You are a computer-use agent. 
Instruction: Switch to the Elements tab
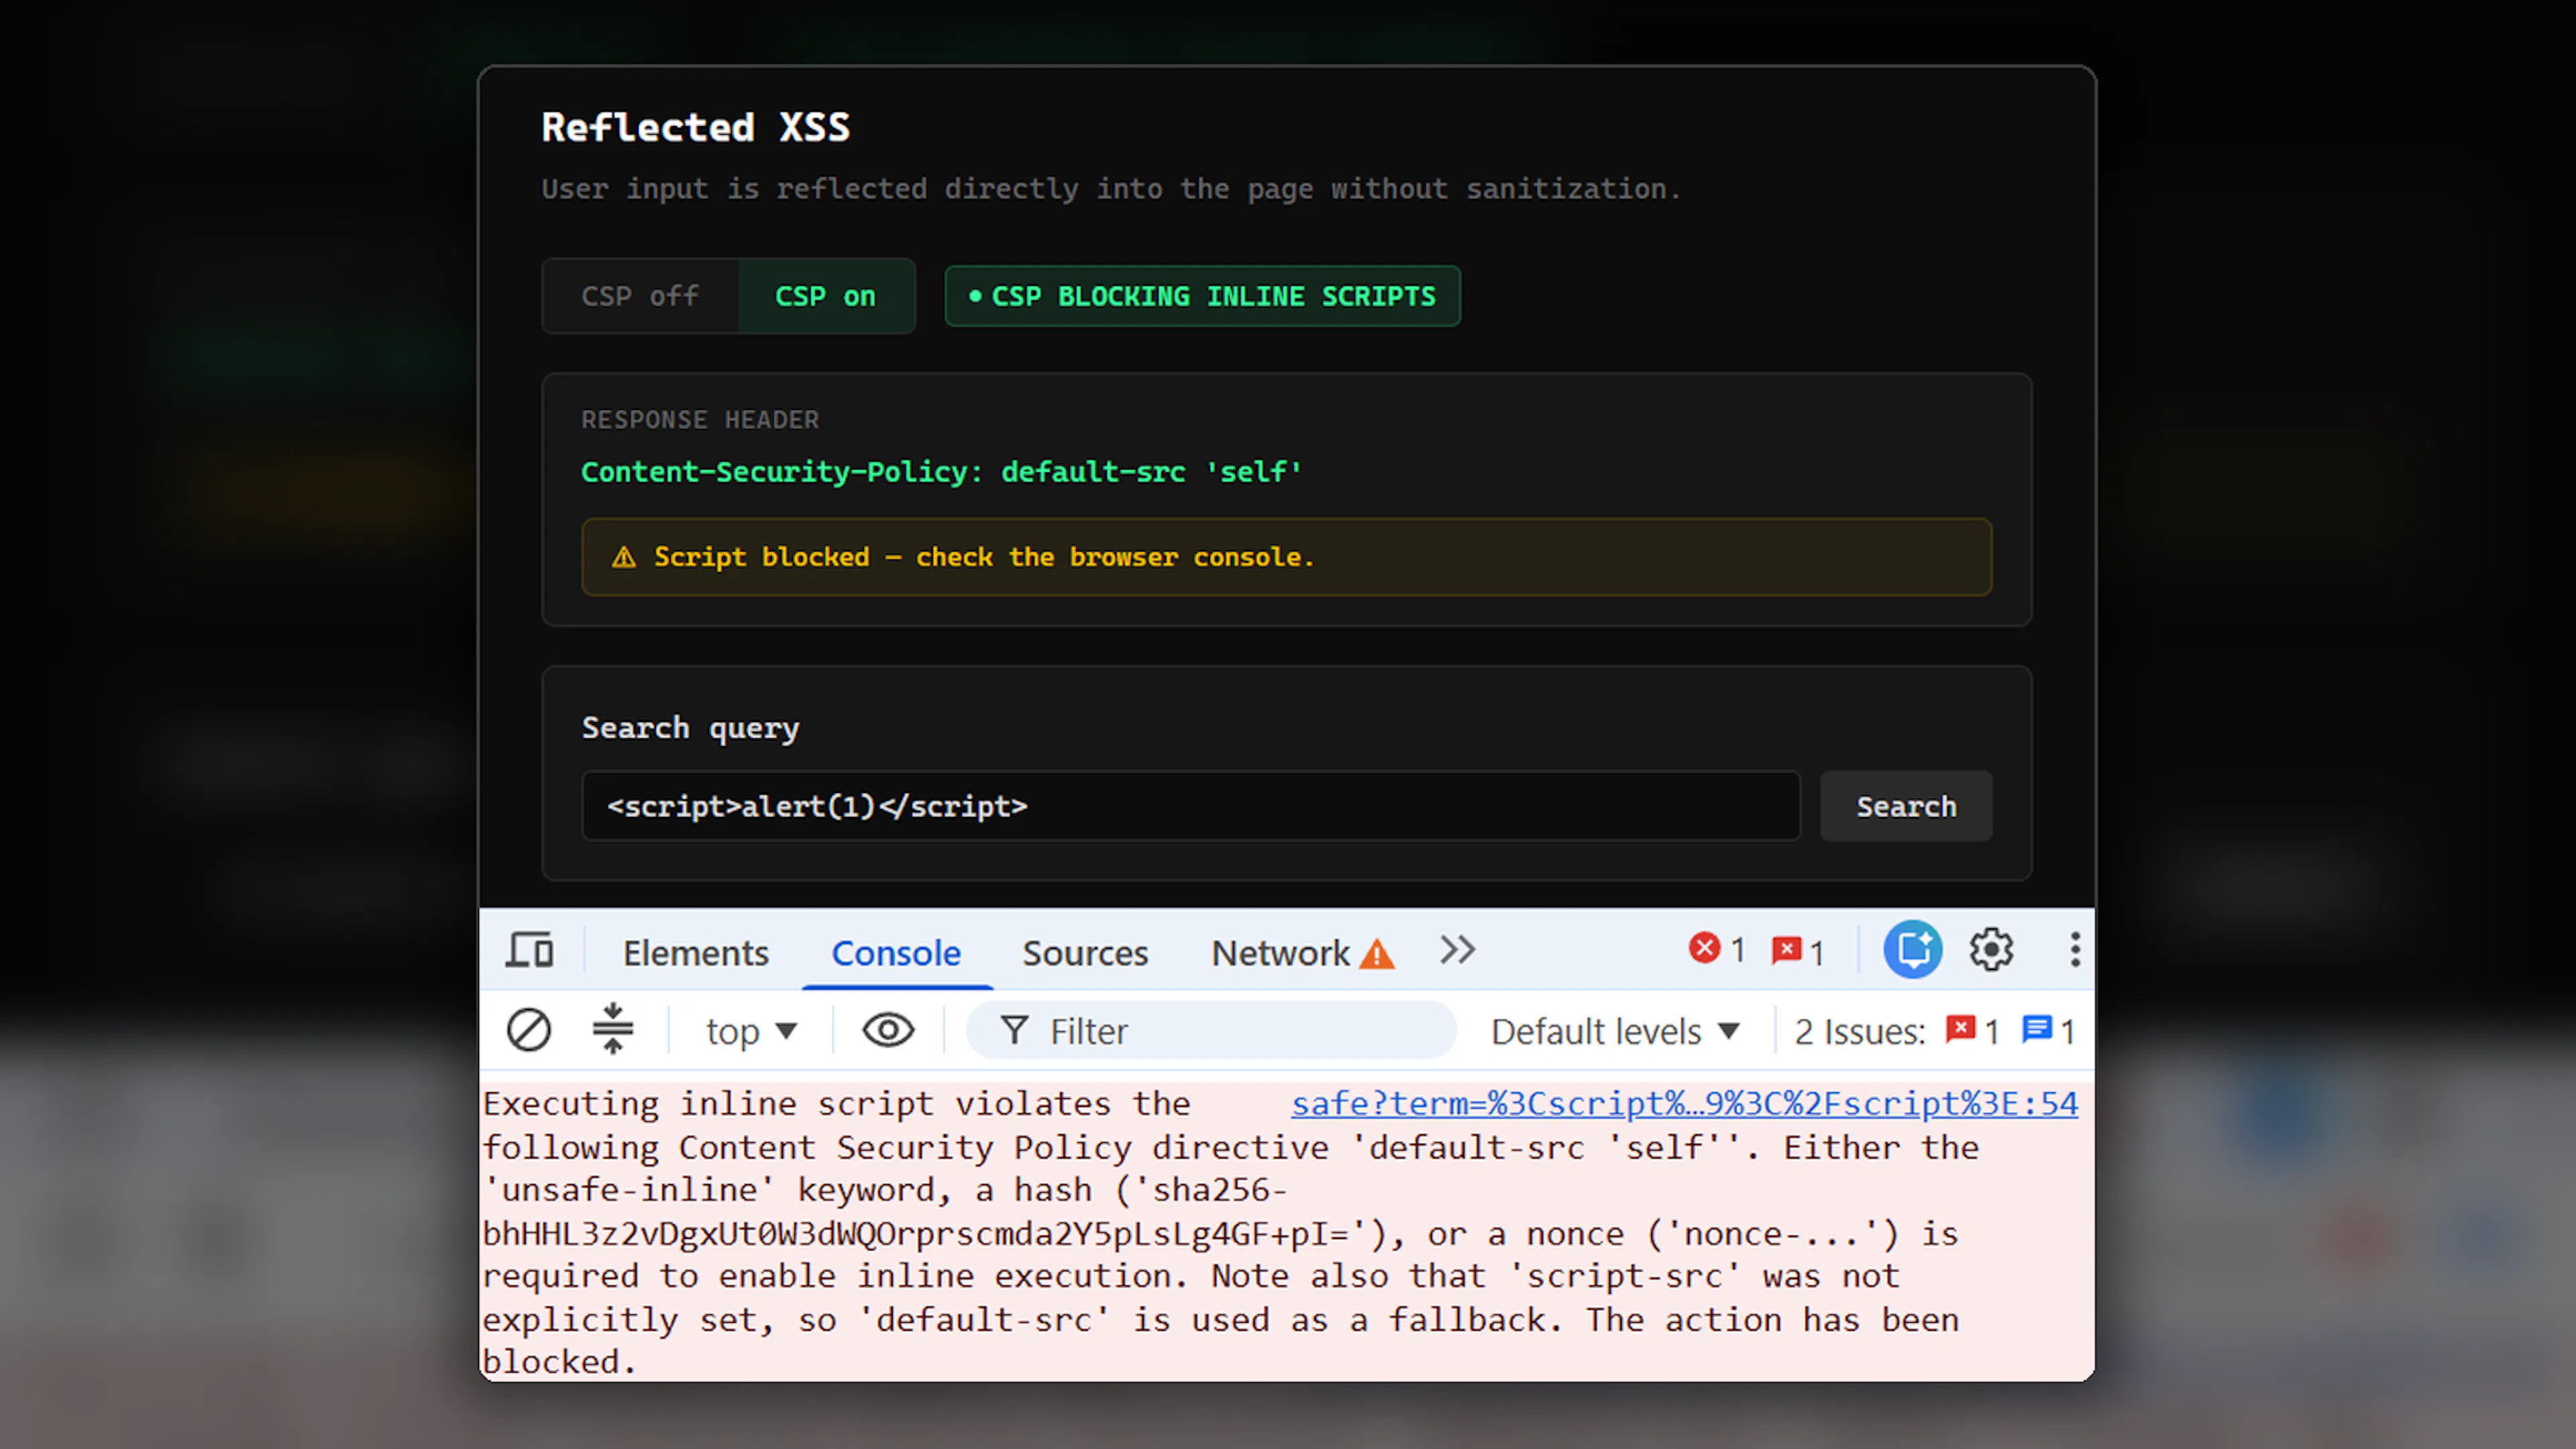696,953
